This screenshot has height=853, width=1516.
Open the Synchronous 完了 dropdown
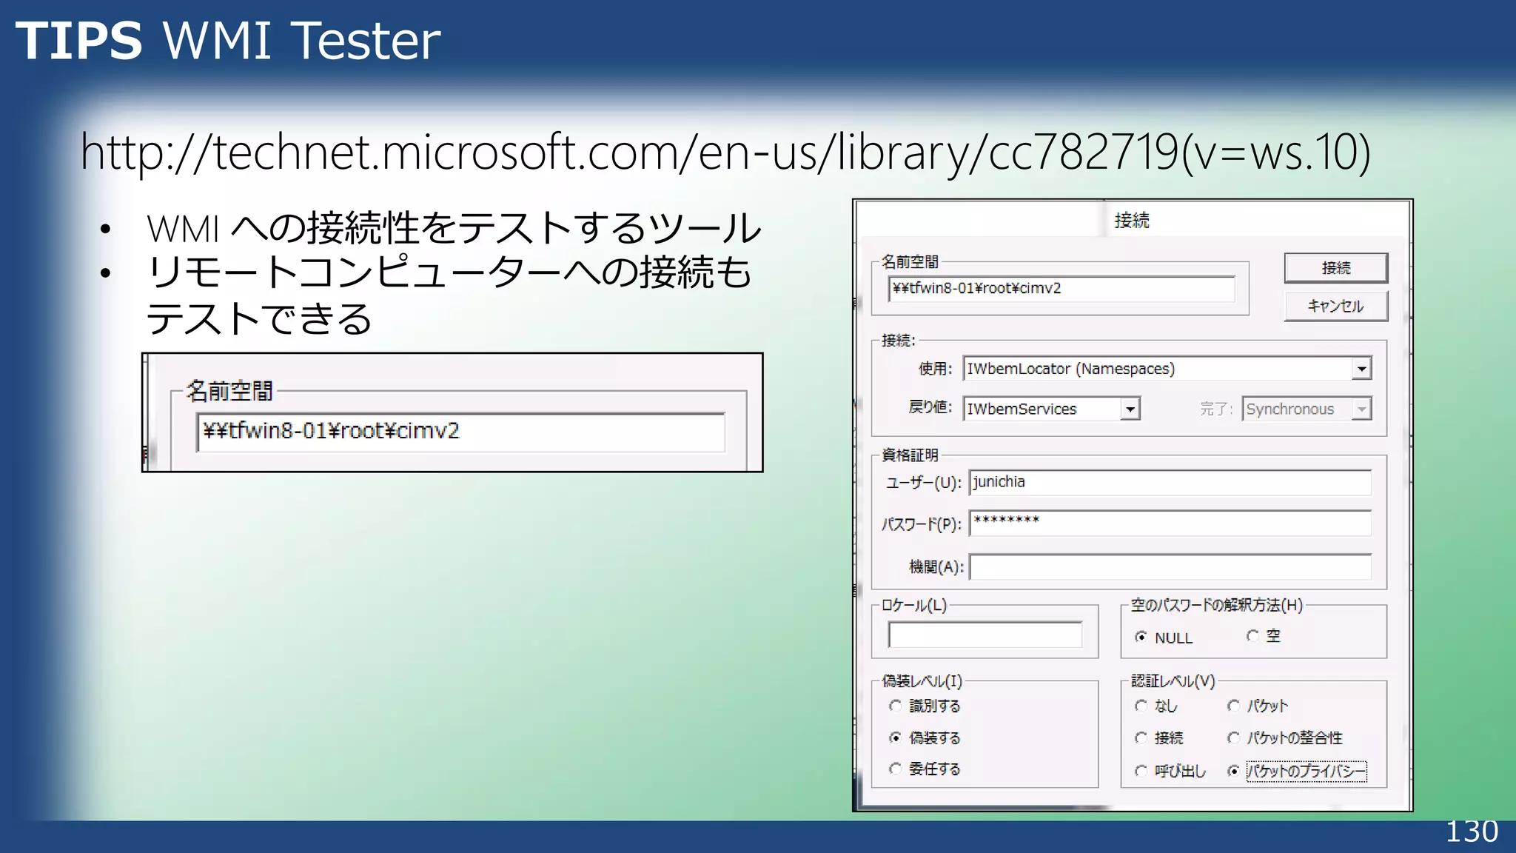[x=1361, y=409]
